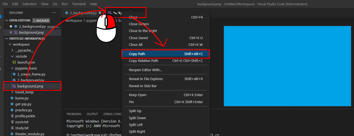Click file icon of profile.pickle

click(x=12, y=116)
